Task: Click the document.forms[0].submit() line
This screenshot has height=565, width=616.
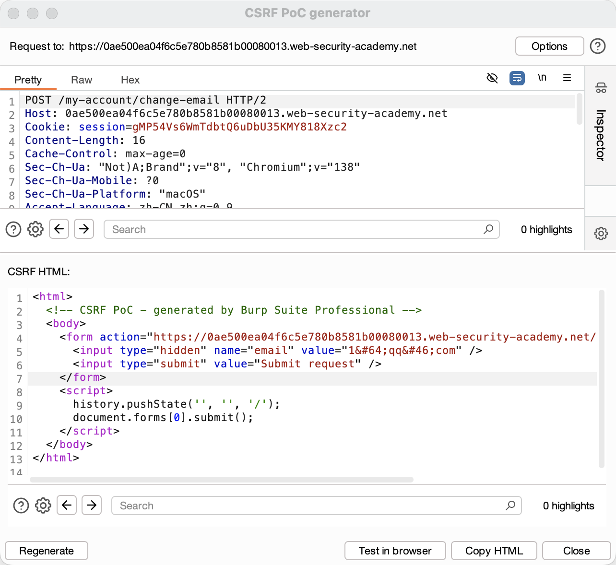Action: pyautogui.click(x=163, y=418)
